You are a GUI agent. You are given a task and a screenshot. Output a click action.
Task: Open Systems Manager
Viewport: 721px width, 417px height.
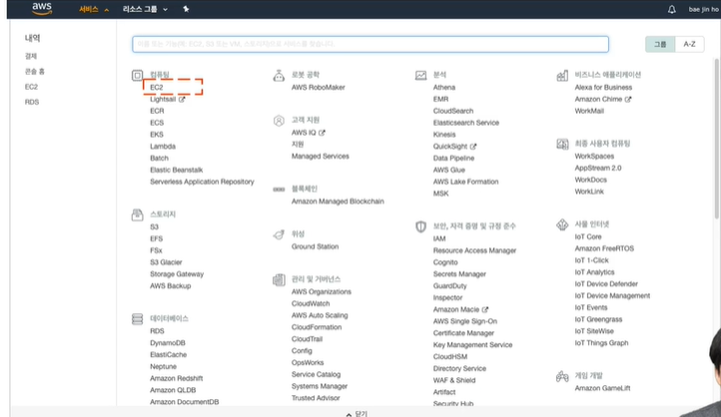point(320,386)
